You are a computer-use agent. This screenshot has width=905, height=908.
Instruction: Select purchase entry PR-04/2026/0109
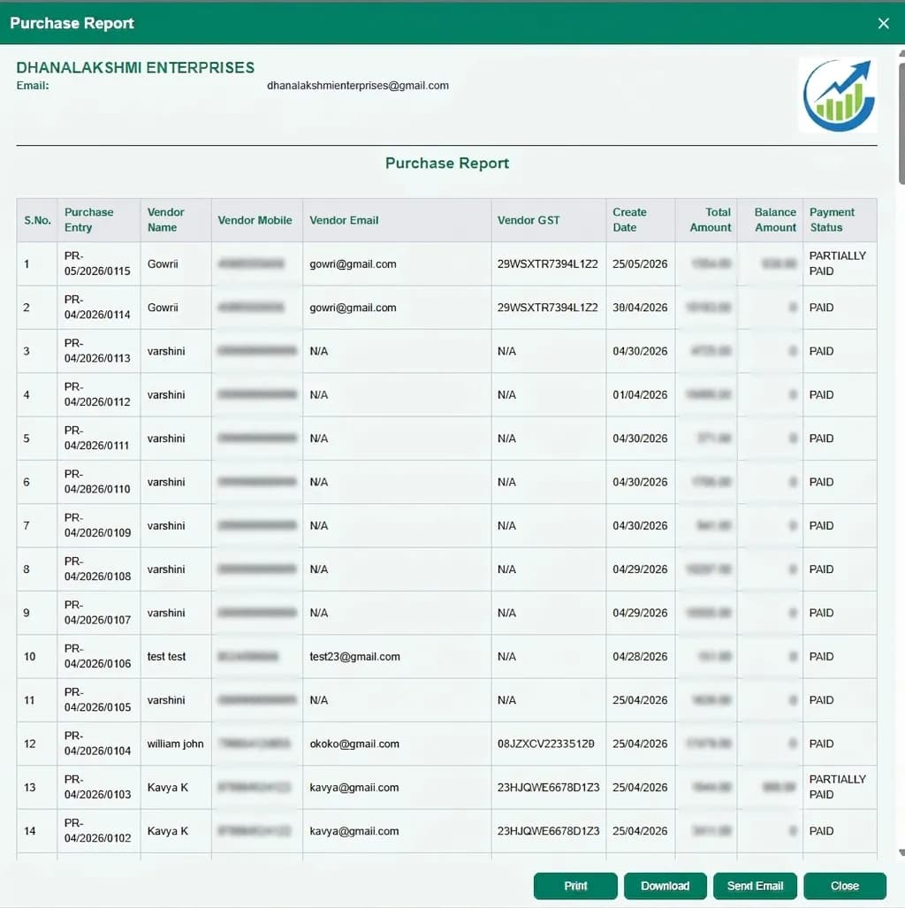97,525
